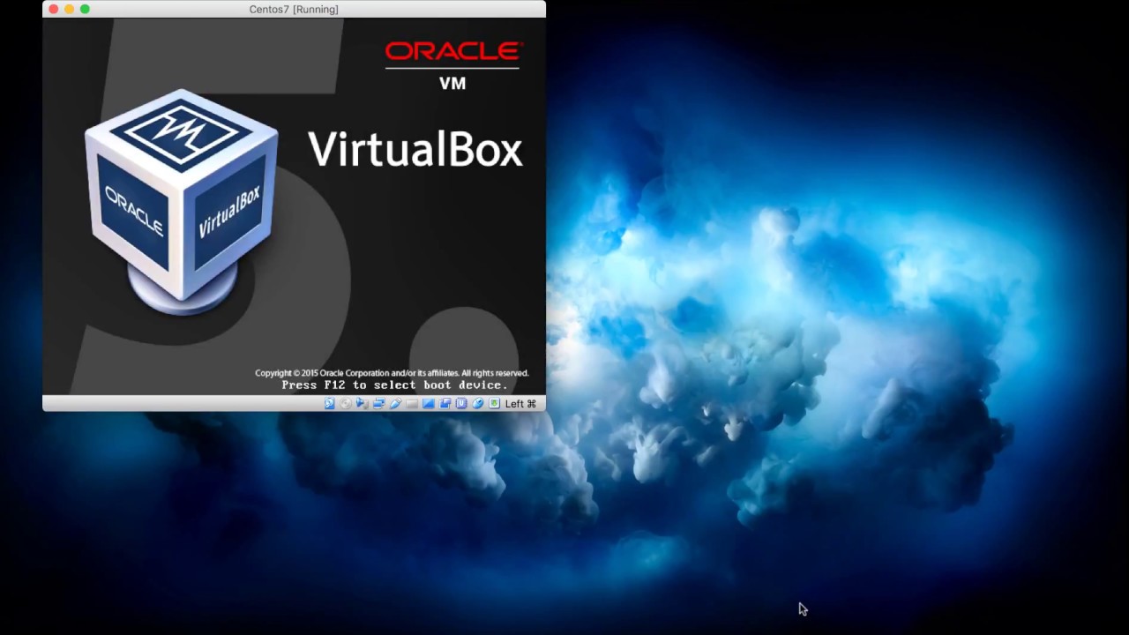The width and height of the screenshot is (1129, 635).
Task: Click the USB devices status icon
Action: [x=396, y=403]
